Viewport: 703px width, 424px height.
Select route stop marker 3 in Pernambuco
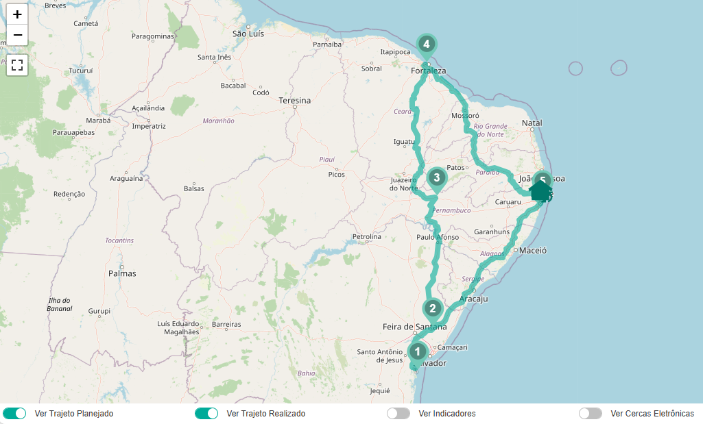click(x=436, y=177)
